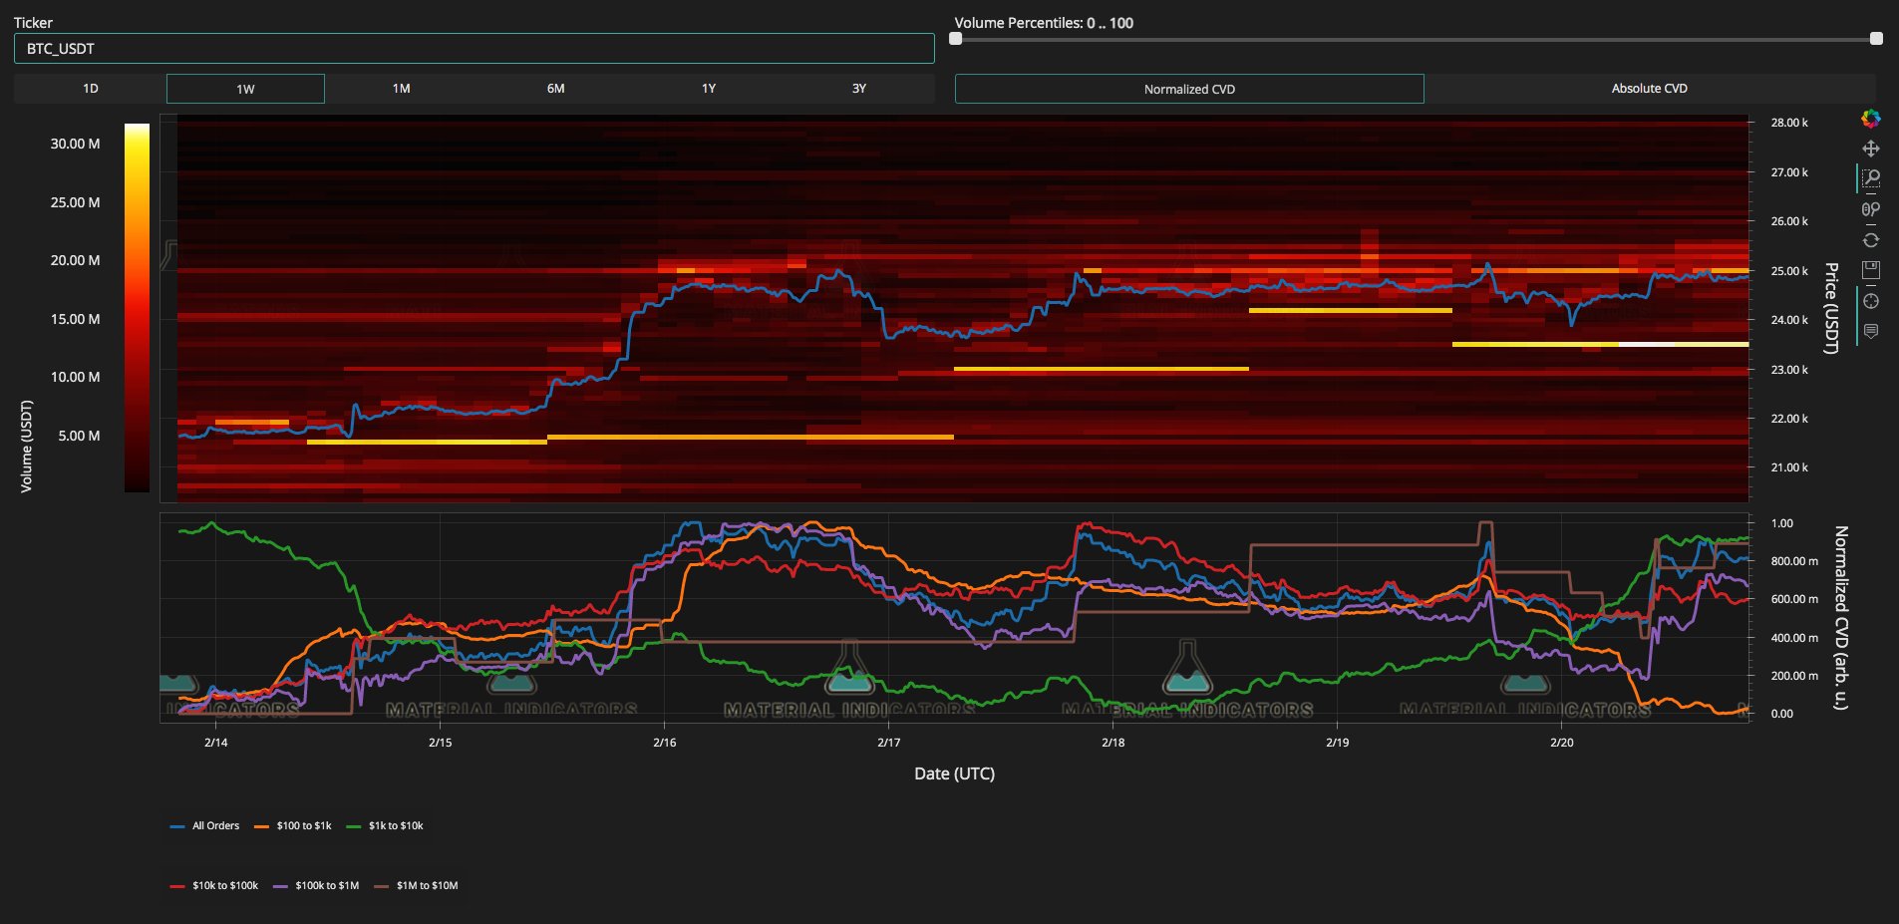Image resolution: width=1899 pixels, height=924 pixels.
Task: Select the 1D timeframe tab
Action: (91, 88)
